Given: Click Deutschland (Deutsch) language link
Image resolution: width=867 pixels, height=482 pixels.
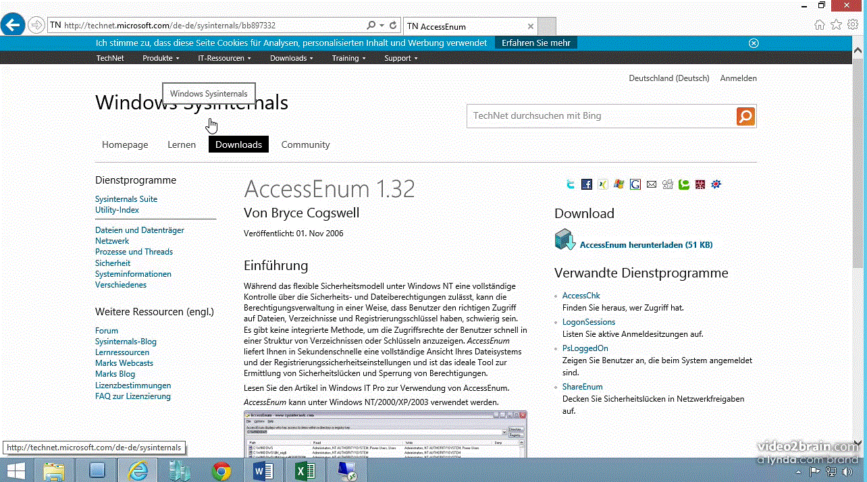Looking at the screenshot, I should 669,78.
